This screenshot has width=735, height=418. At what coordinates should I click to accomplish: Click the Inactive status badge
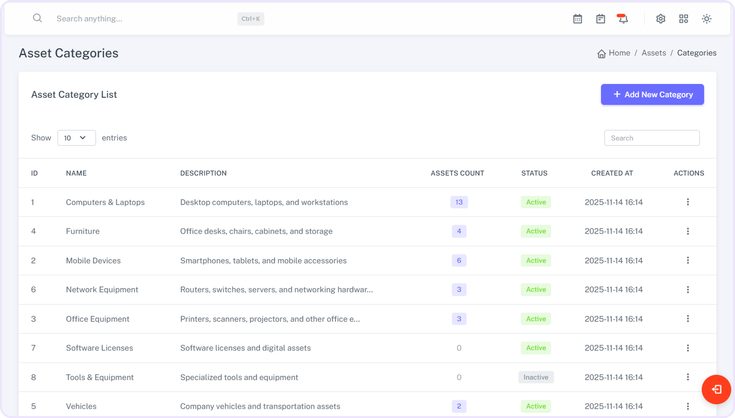tap(535, 377)
